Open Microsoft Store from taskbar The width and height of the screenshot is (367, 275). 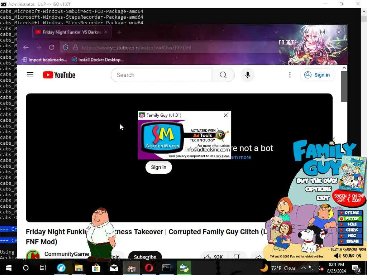pos(96,268)
